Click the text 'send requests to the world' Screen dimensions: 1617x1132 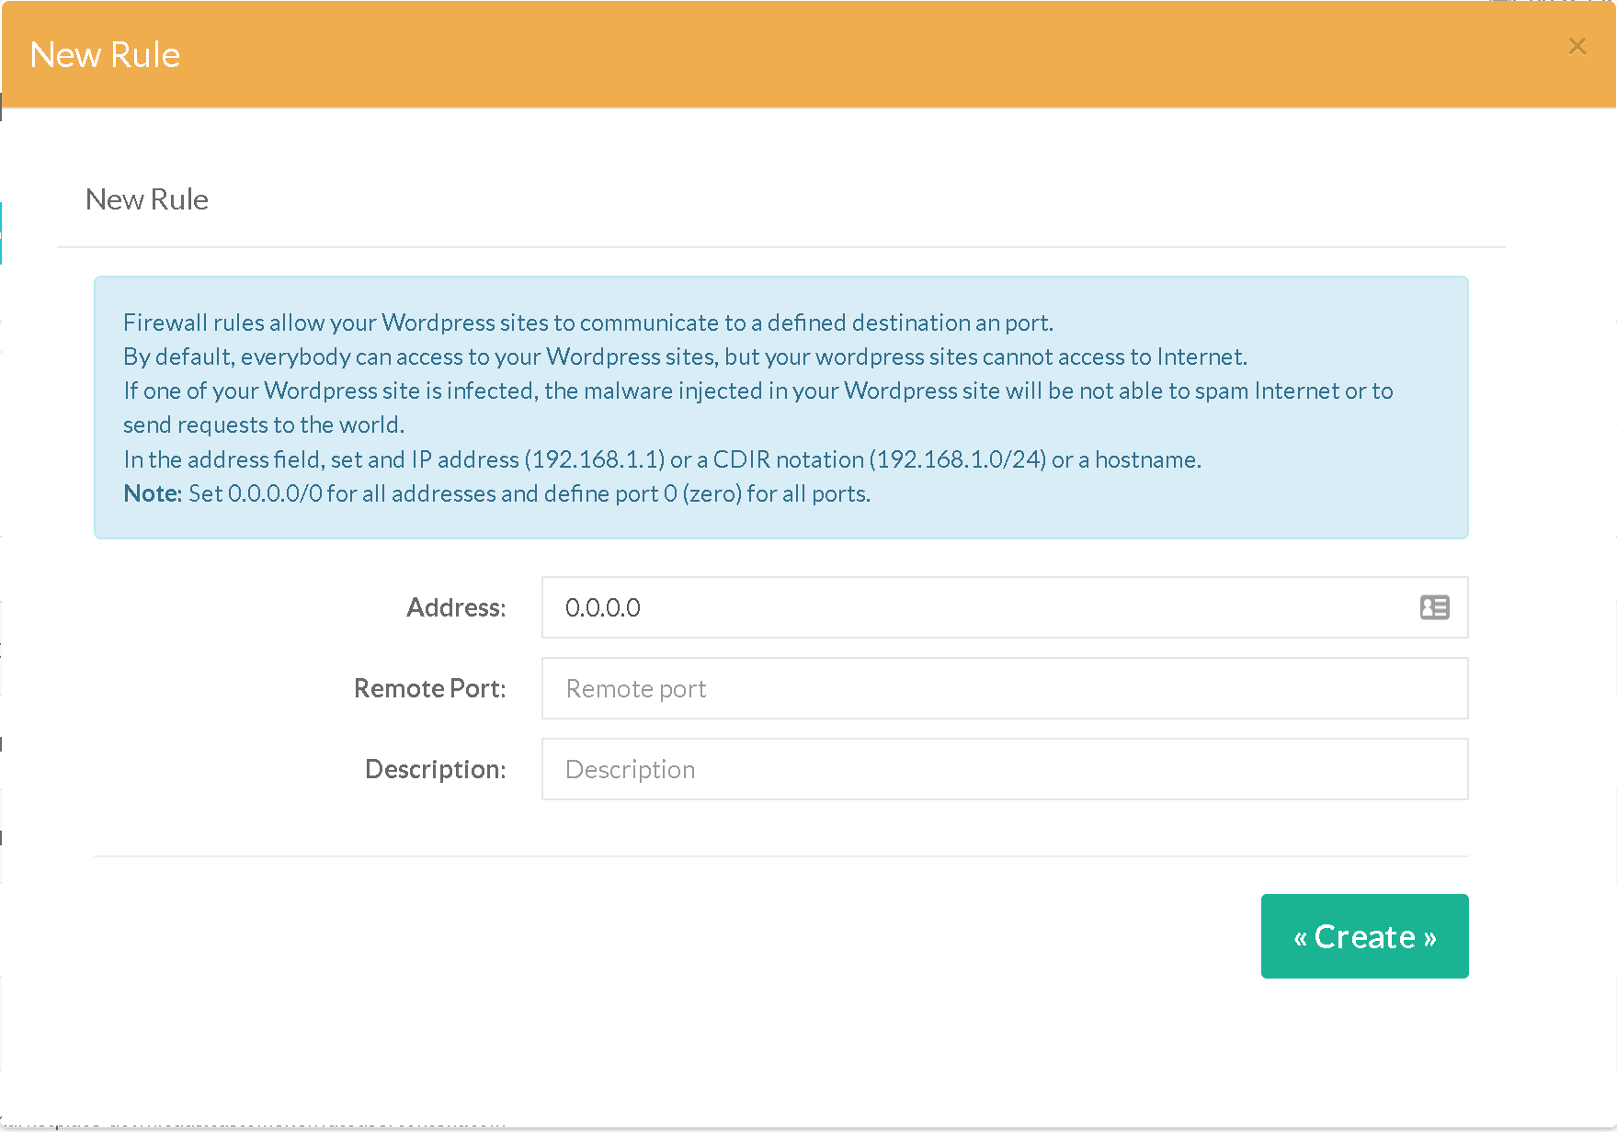[263, 424]
